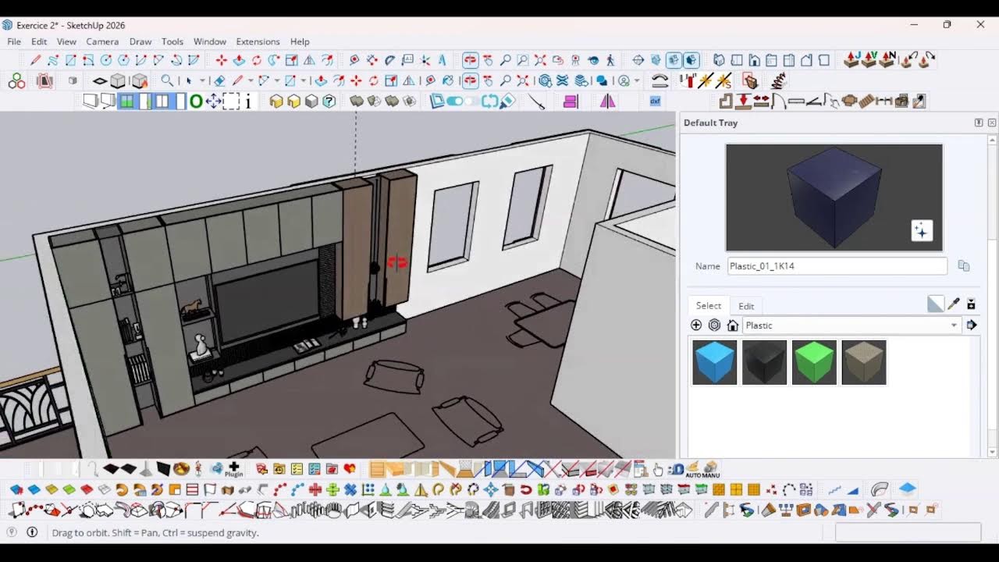Pick the eyedropper sample paint tool
This screenshot has width=999, height=562.
point(953,304)
